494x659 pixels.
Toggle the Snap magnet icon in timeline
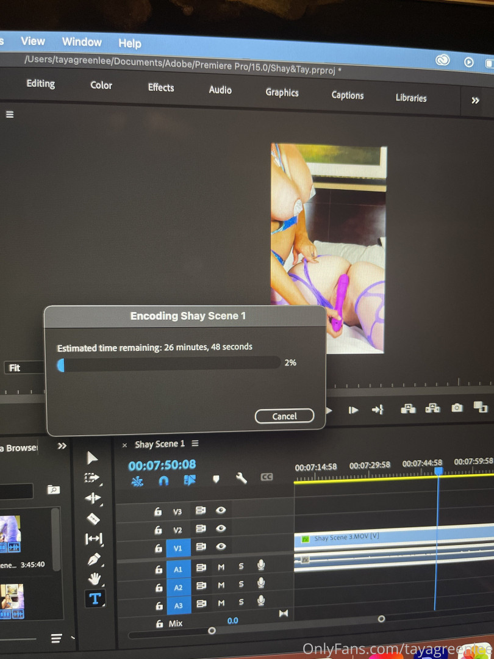(x=163, y=481)
